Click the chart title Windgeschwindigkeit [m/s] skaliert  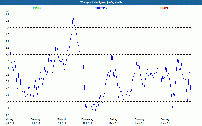coord(103,2)
